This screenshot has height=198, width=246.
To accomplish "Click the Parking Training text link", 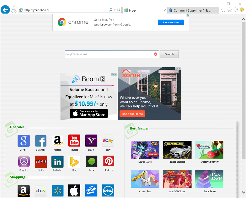I will 177,162.
